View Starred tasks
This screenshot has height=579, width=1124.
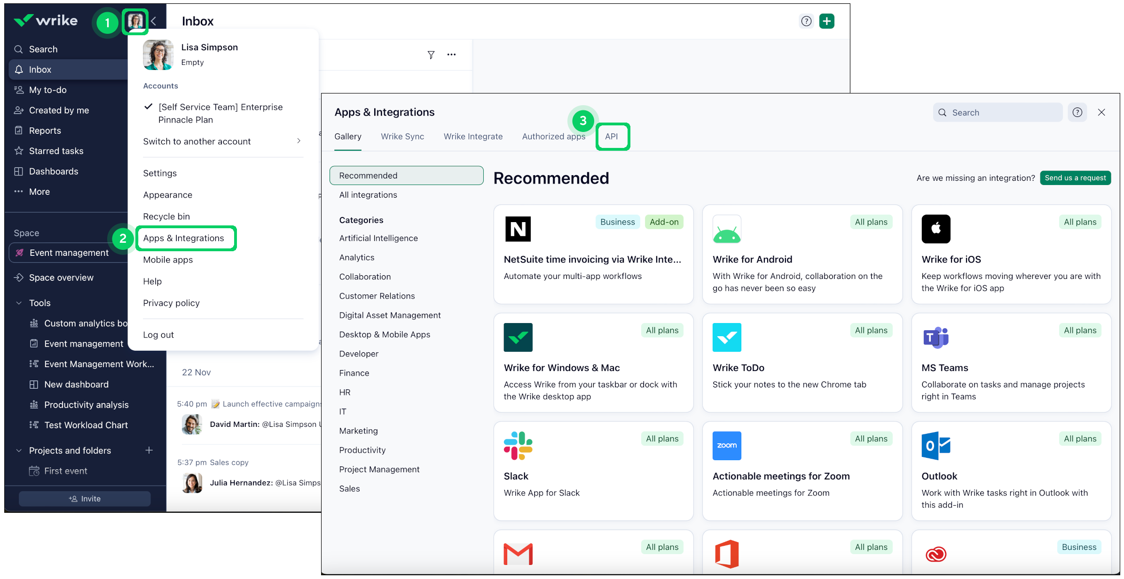55,150
